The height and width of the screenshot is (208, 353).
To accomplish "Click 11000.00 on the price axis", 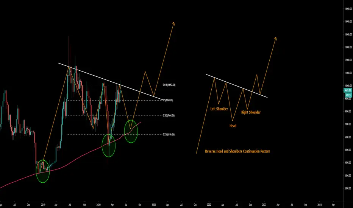I will click(348, 73).
